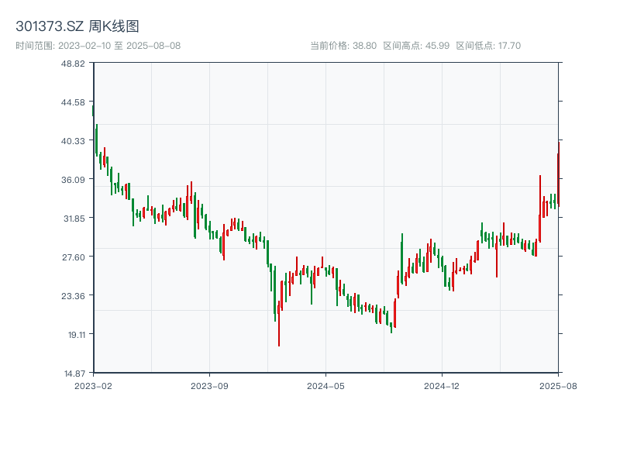
Task: Select the 2025-08 x-axis date label
Action: pos(558,384)
